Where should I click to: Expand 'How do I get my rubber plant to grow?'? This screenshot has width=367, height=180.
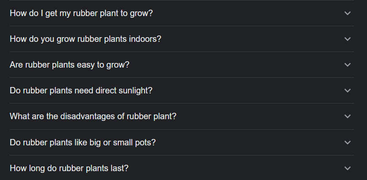tap(182, 13)
